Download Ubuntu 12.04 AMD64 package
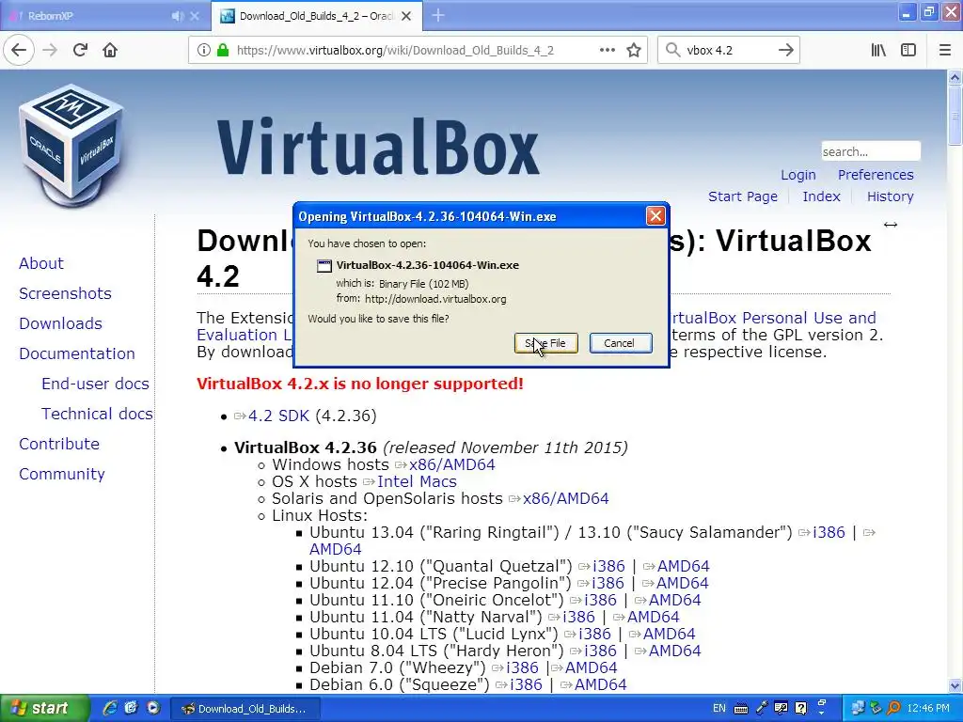 (683, 583)
